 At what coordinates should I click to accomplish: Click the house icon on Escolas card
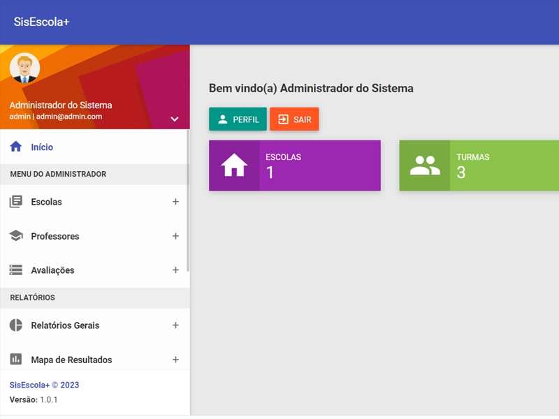[234, 166]
